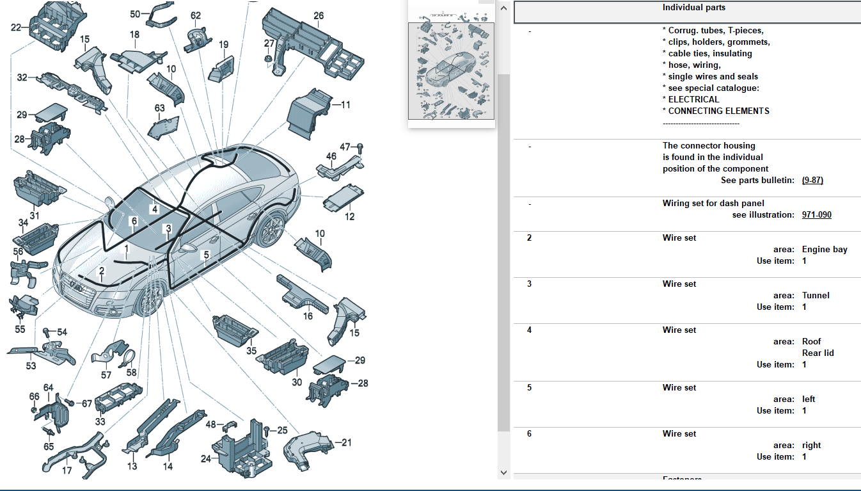The height and width of the screenshot is (491, 861).
Task: Click callout number 26 in the diagram
Action: pos(319,15)
